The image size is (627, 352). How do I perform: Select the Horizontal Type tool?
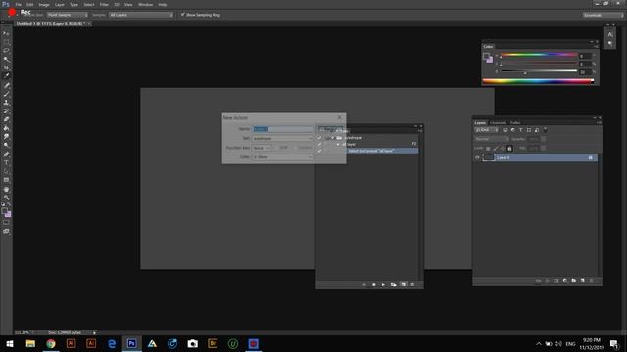click(6, 163)
